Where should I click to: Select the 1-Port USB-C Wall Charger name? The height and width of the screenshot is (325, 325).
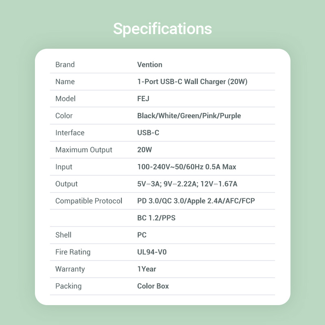click(192, 82)
